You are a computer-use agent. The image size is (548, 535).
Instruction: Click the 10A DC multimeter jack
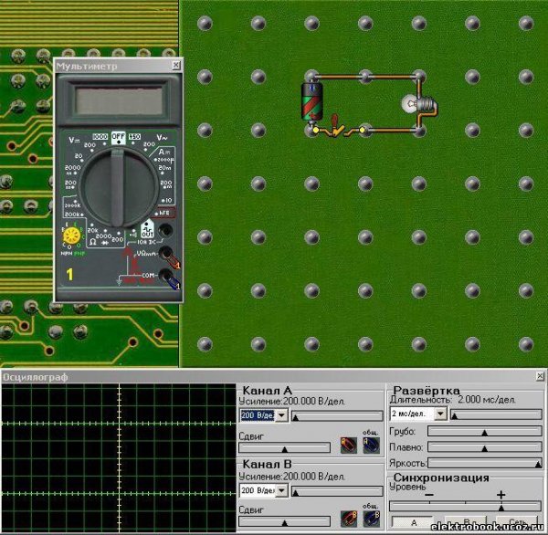tap(165, 230)
